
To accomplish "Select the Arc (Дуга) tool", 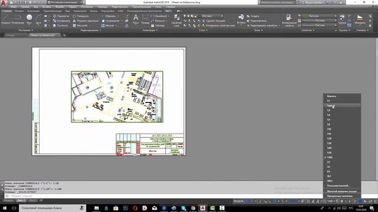I will point(38,19).
